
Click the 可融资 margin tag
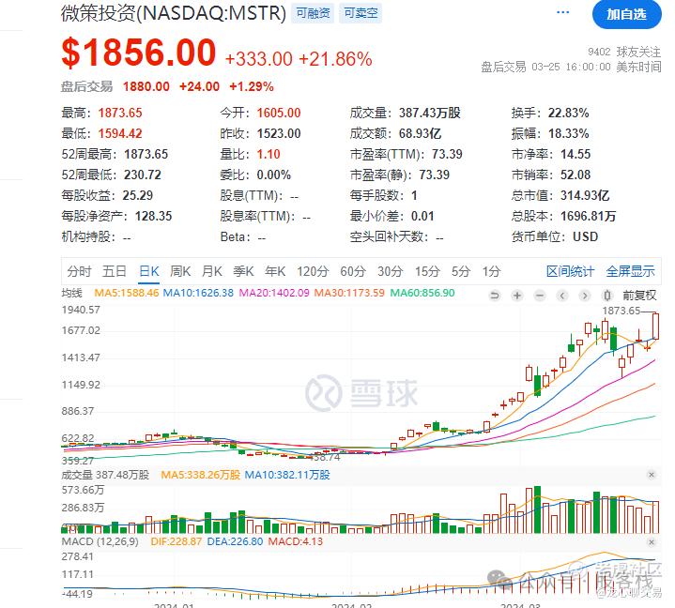(x=313, y=13)
